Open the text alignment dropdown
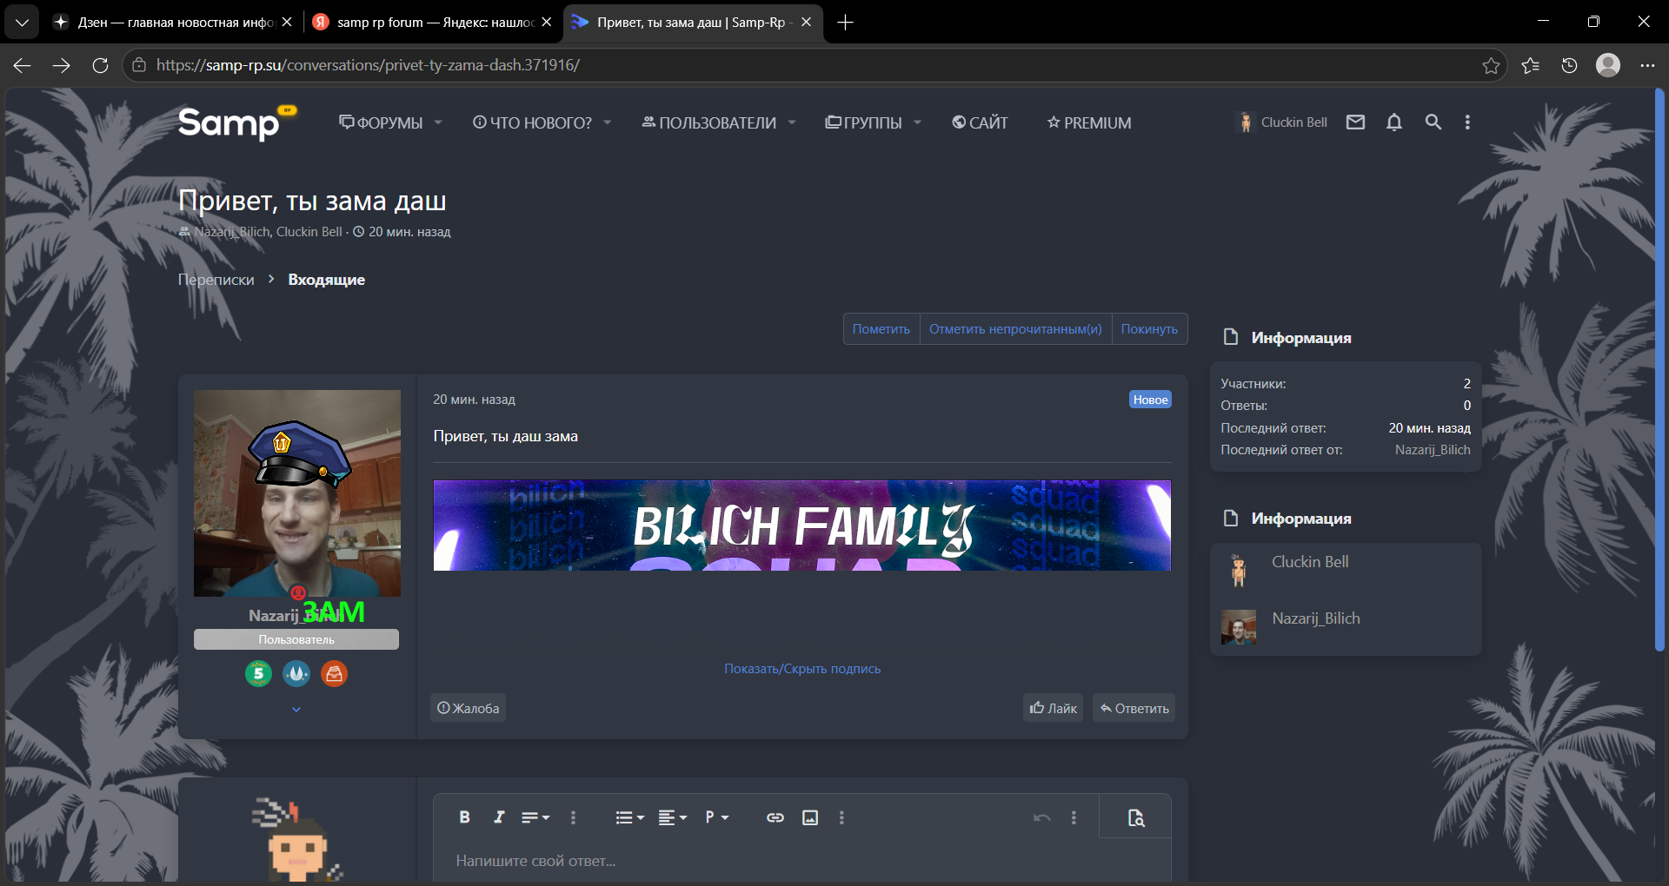1669x886 pixels. 673,817
